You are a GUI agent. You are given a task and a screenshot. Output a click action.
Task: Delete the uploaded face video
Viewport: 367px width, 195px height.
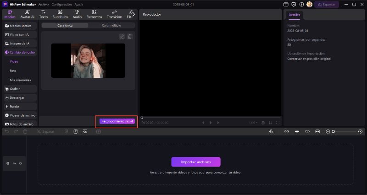pyautogui.click(x=130, y=37)
